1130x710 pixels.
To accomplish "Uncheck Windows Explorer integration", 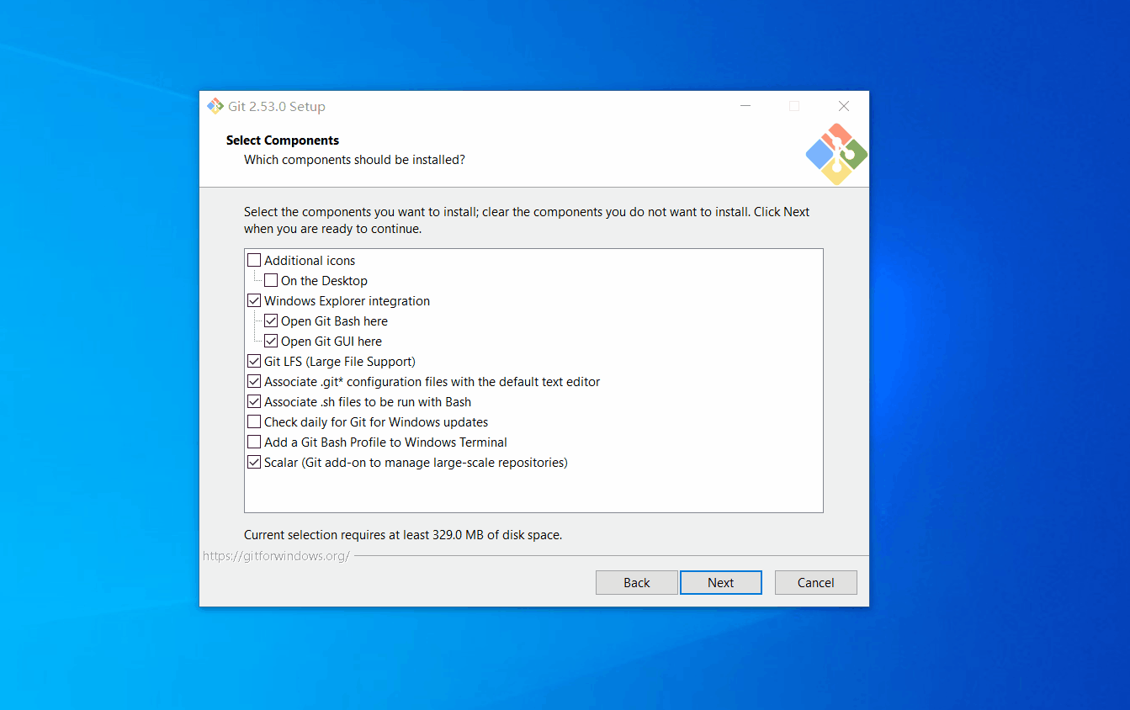I will tap(254, 301).
